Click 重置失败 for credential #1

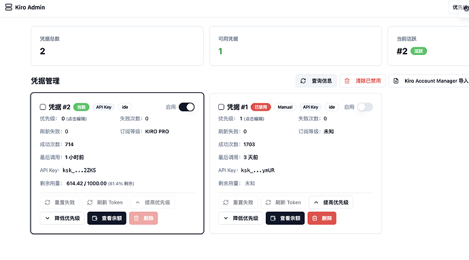pos(238,202)
